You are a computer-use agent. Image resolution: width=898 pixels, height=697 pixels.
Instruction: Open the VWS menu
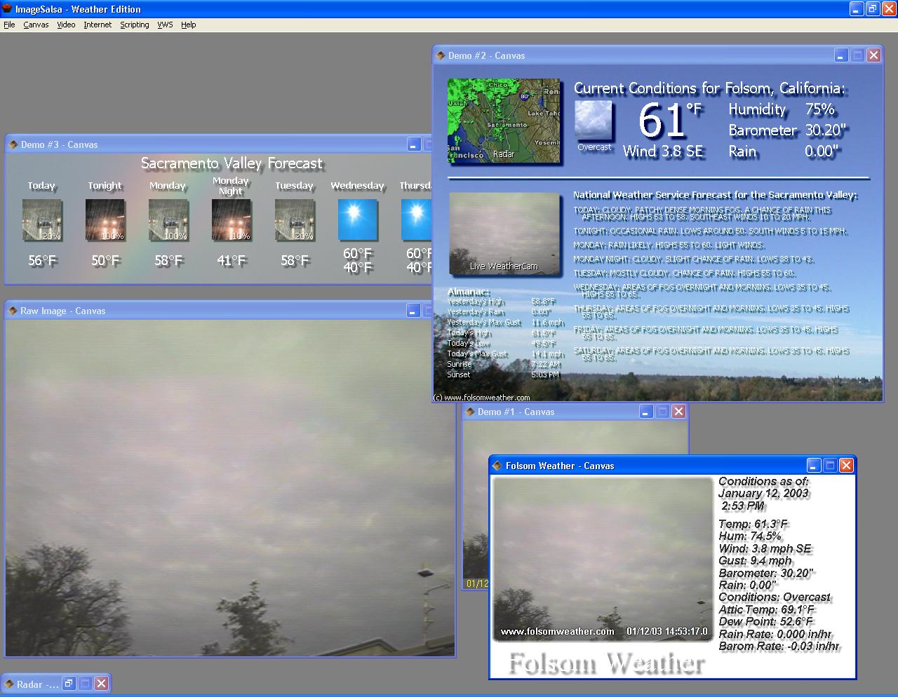(x=165, y=25)
